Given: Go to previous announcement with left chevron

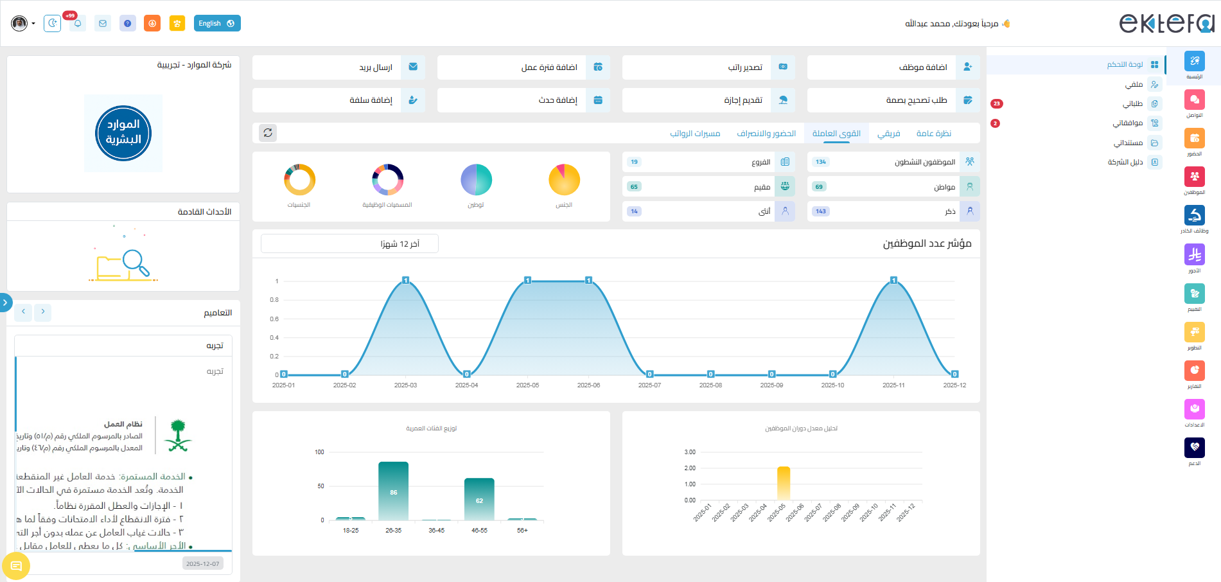Looking at the screenshot, I should click(23, 312).
